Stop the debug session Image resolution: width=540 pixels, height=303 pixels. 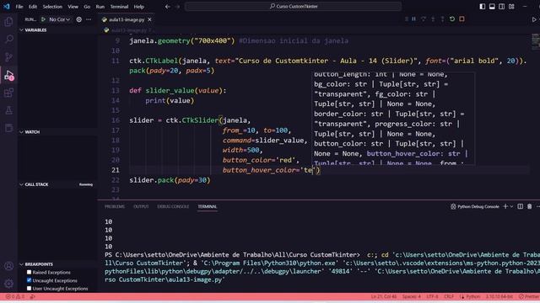click(x=462, y=19)
